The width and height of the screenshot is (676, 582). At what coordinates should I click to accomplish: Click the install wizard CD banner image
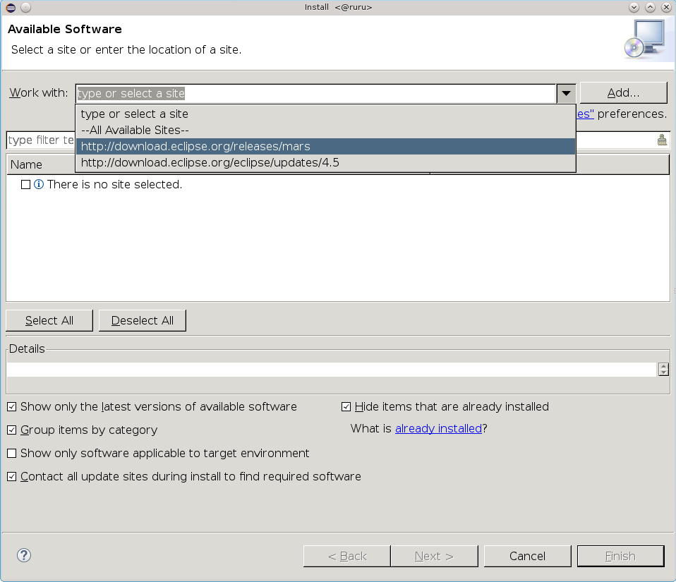tap(644, 40)
